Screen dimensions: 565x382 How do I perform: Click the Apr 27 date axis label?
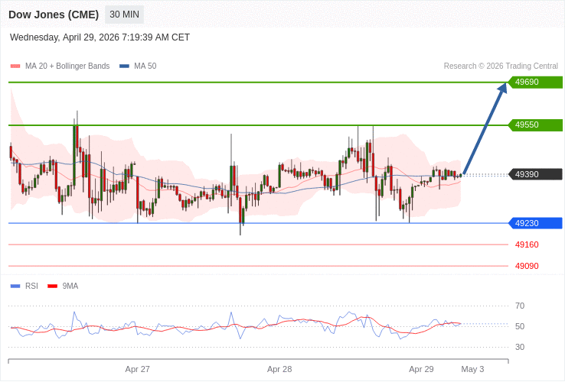point(137,370)
